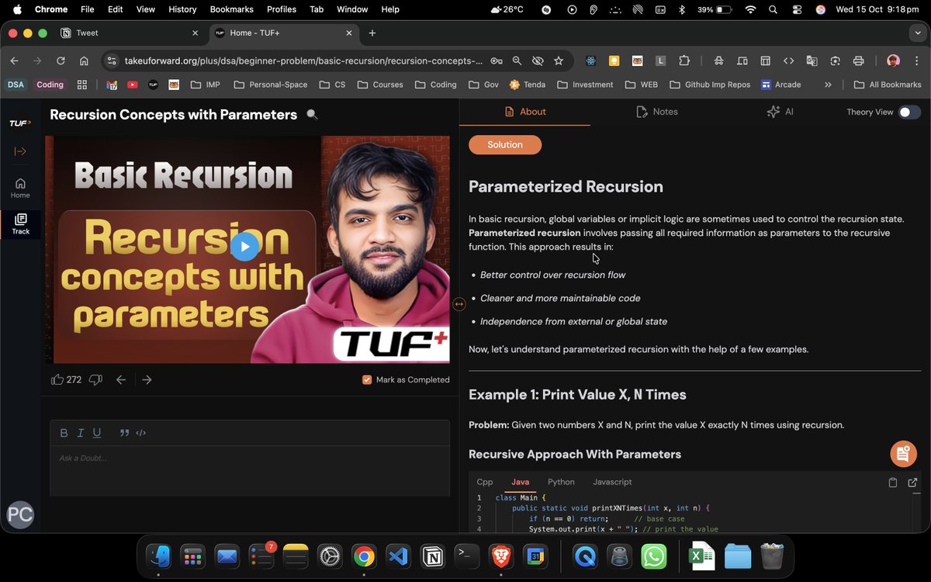Click the browser home button

coord(84,61)
